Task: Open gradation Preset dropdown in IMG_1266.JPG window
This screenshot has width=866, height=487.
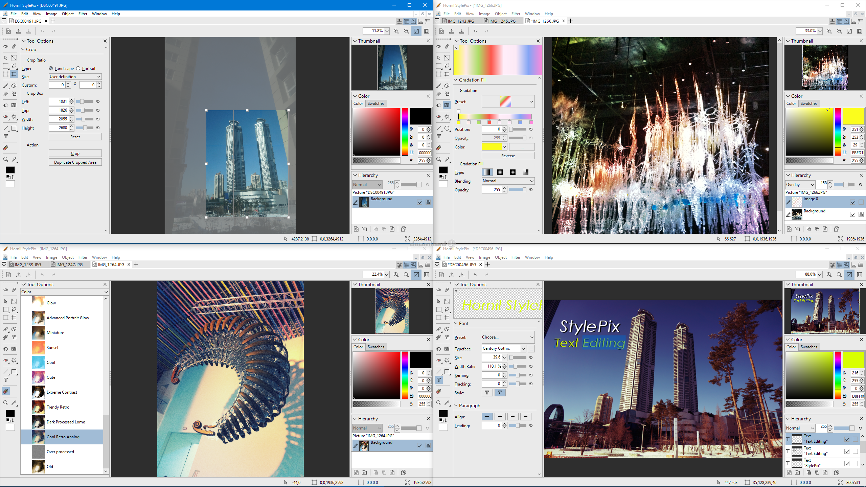Action: pos(508,101)
